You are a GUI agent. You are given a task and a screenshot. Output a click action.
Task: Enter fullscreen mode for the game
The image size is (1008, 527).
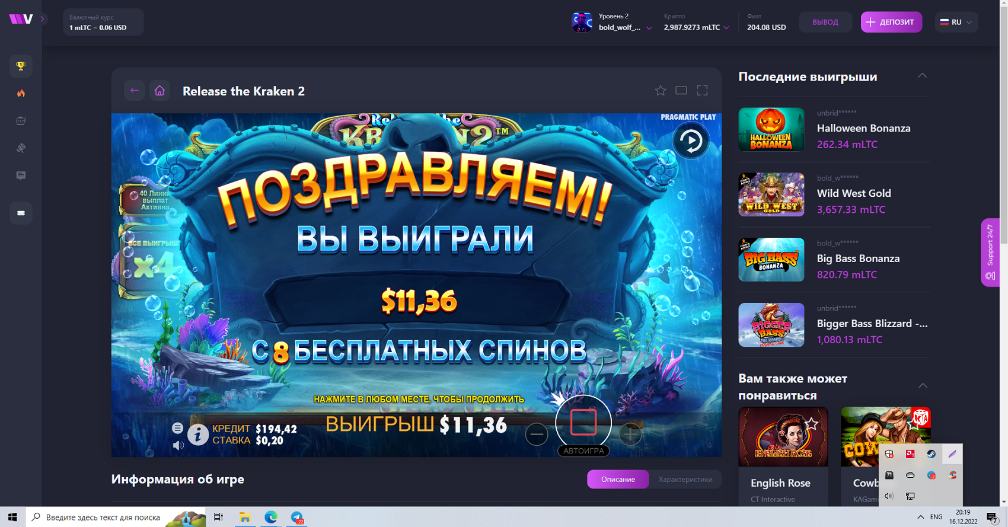click(703, 91)
